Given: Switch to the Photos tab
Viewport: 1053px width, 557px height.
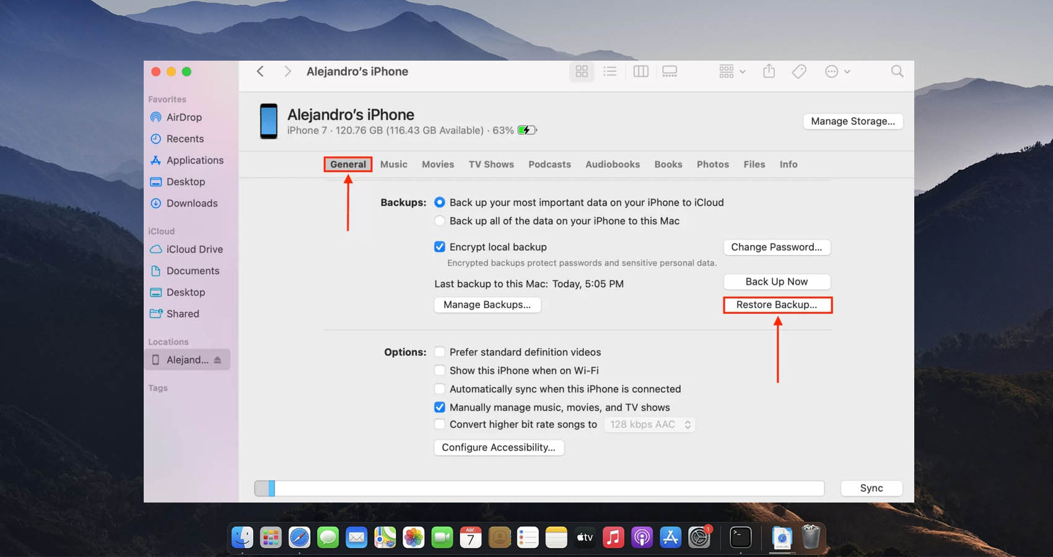Looking at the screenshot, I should click(712, 165).
